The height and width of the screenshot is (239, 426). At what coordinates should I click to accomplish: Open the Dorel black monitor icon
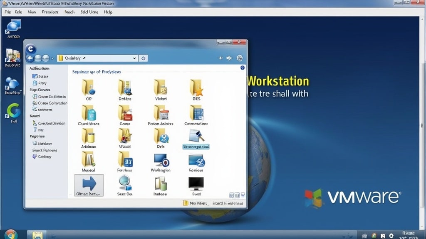pyautogui.click(x=196, y=184)
